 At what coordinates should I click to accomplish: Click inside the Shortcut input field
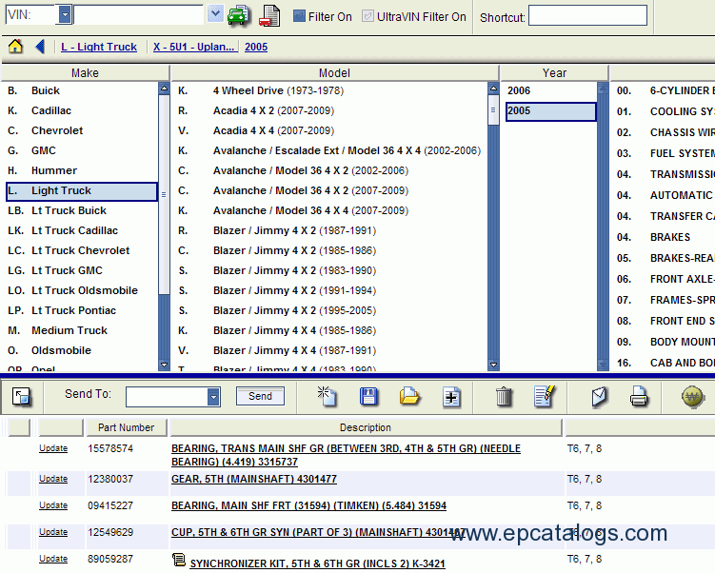587,16
